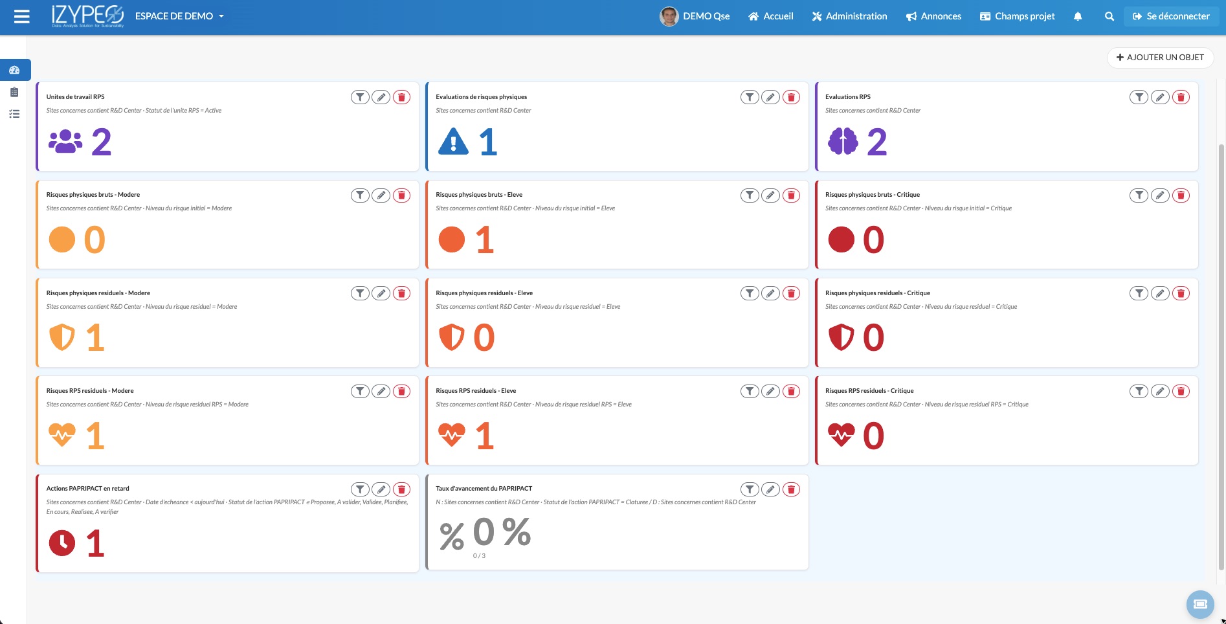Filter Taux d'avancement du PAPRIPACT card
This screenshot has width=1226, height=624.
pos(750,489)
